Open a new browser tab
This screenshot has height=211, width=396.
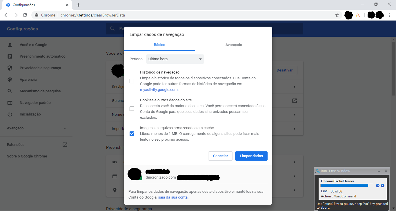click(78, 5)
